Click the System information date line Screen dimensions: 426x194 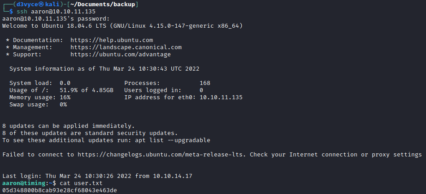pos(104,69)
